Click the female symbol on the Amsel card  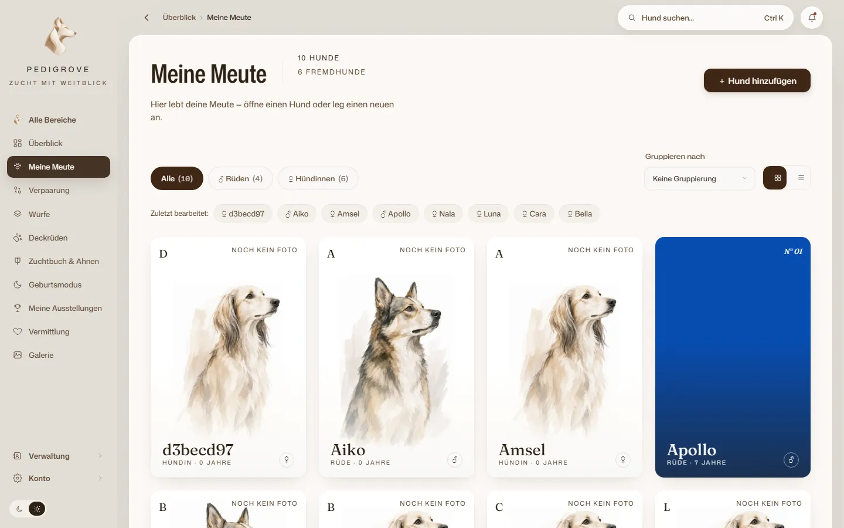click(x=623, y=460)
